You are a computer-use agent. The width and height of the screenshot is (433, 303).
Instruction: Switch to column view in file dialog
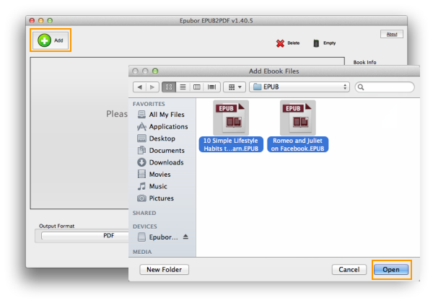pyautogui.click(x=196, y=87)
